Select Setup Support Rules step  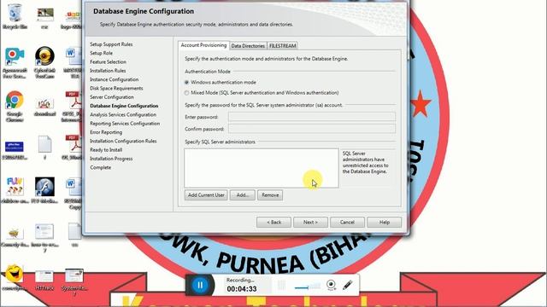(x=111, y=44)
